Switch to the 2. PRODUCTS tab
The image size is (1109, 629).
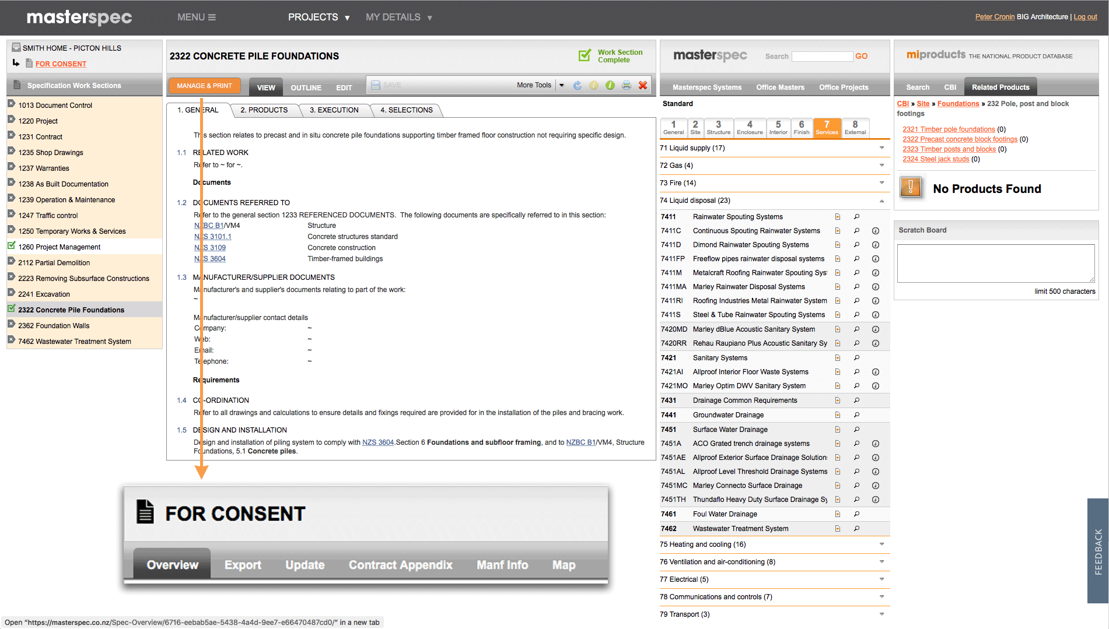pyautogui.click(x=264, y=110)
